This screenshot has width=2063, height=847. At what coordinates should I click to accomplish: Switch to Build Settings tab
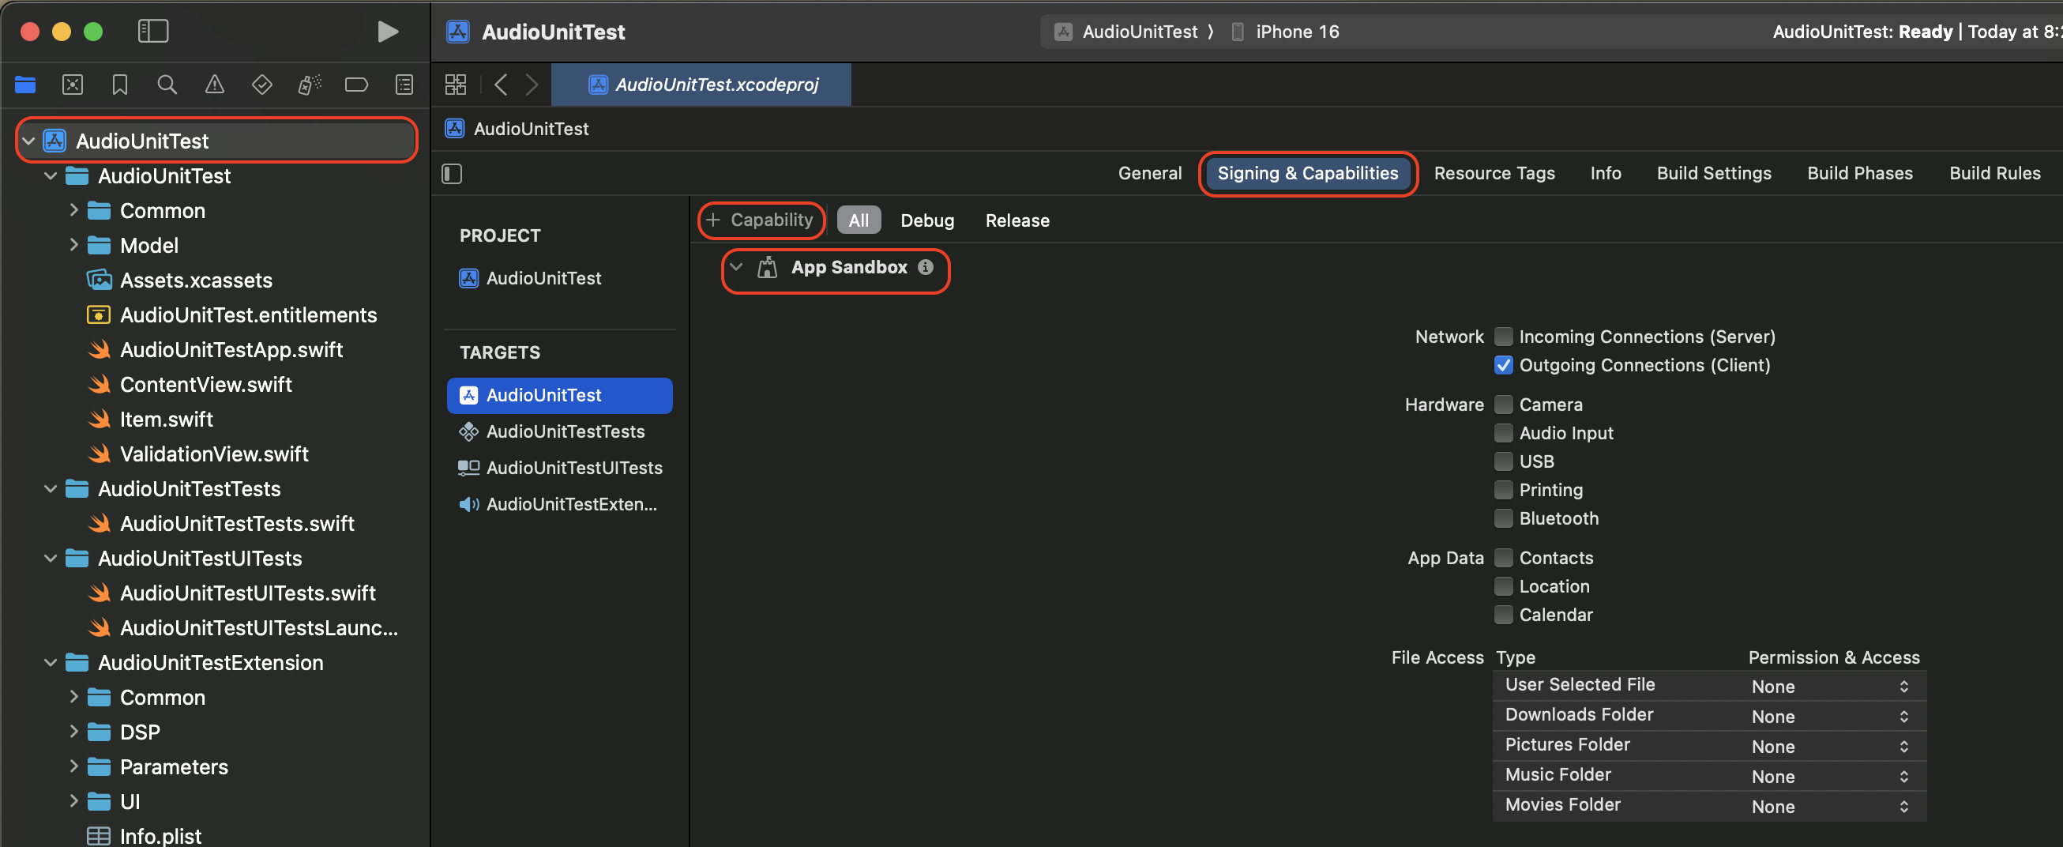[1714, 173]
